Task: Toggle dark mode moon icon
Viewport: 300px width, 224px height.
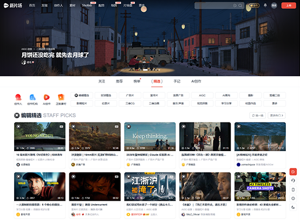Action: tap(293, 207)
